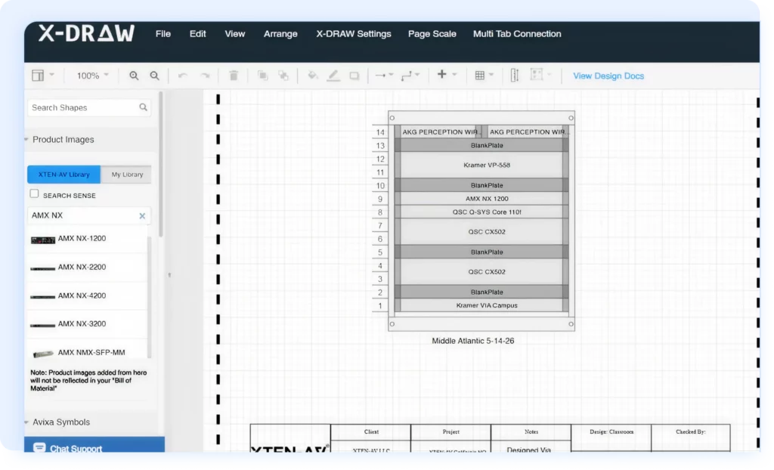Viewport: 774px width, 470px height.
Task: Open the Arrange menu
Action: (280, 34)
